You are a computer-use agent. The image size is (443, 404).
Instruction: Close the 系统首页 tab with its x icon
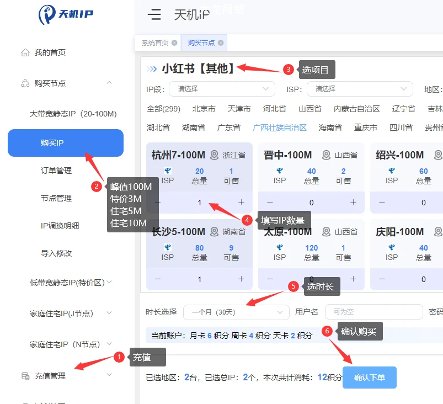pos(174,42)
